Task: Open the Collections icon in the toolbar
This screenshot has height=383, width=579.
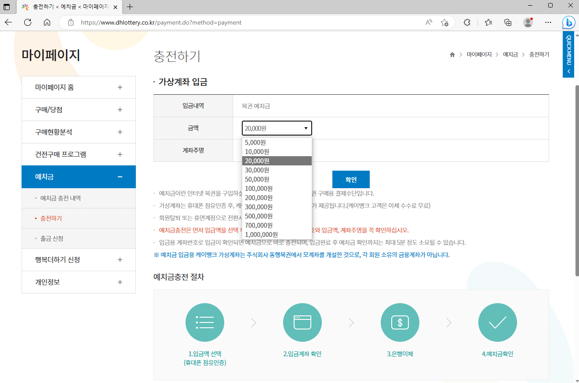Action: [x=508, y=22]
